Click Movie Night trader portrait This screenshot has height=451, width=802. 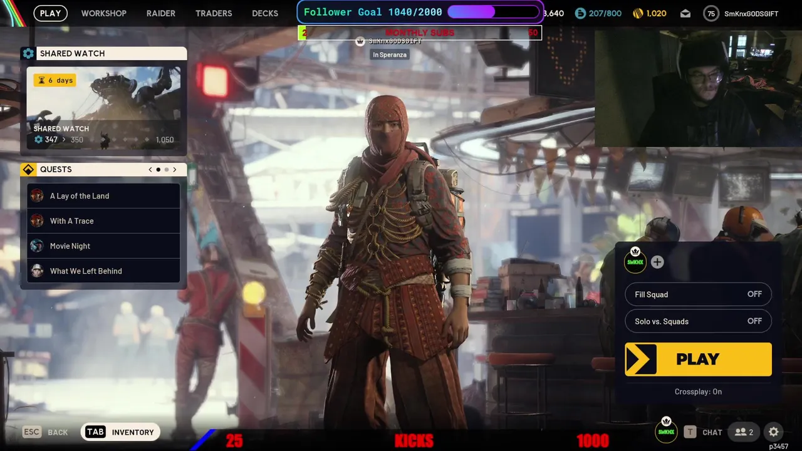tap(37, 246)
